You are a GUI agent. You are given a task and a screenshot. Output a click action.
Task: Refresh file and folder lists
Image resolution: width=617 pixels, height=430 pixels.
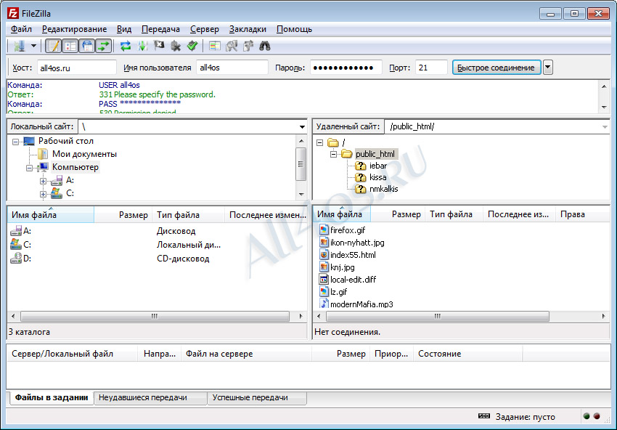[126, 46]
